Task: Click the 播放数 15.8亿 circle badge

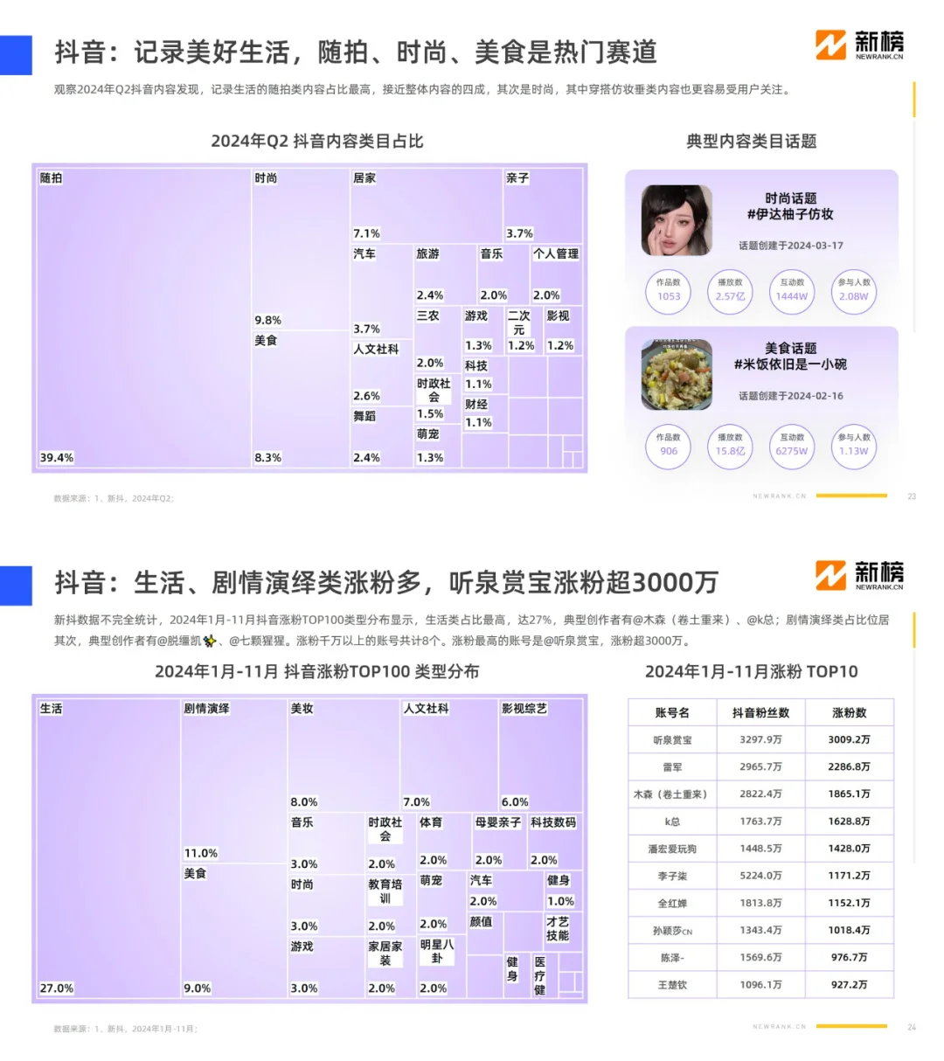Action: pos(730,447)
